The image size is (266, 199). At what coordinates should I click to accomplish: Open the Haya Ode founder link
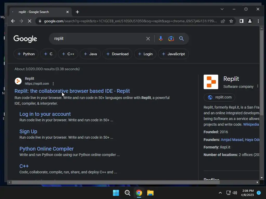tap(252, 140)
